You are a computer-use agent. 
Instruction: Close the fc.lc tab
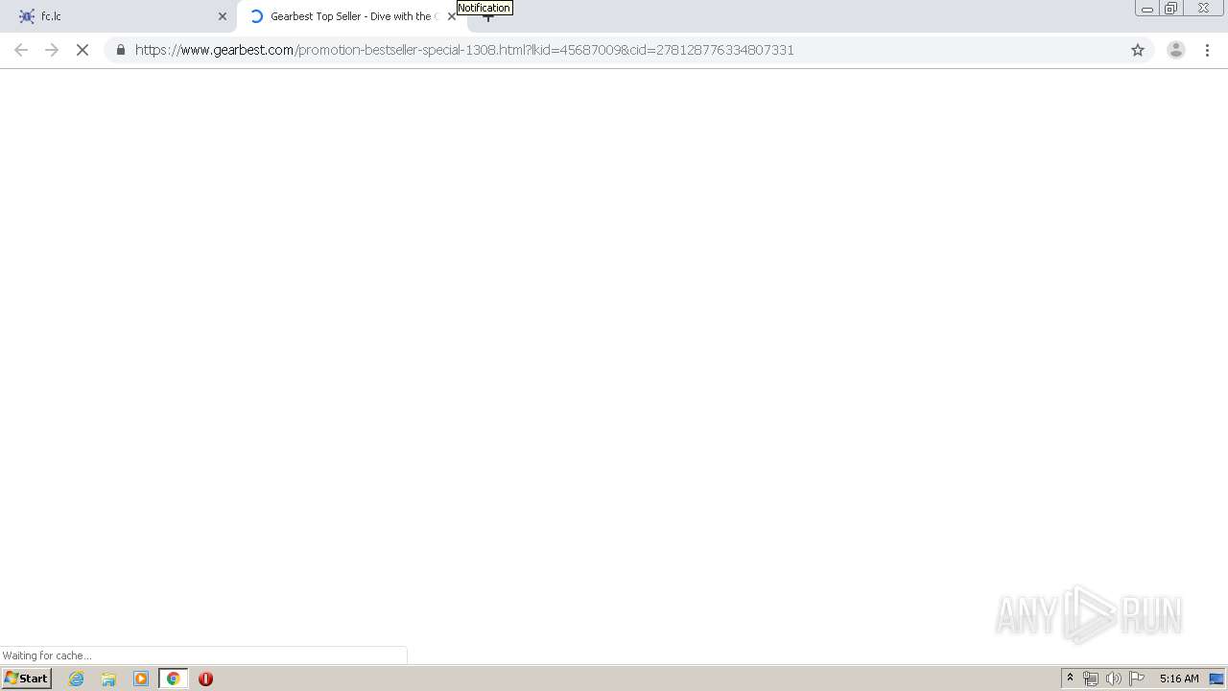[x=223, y=16]
